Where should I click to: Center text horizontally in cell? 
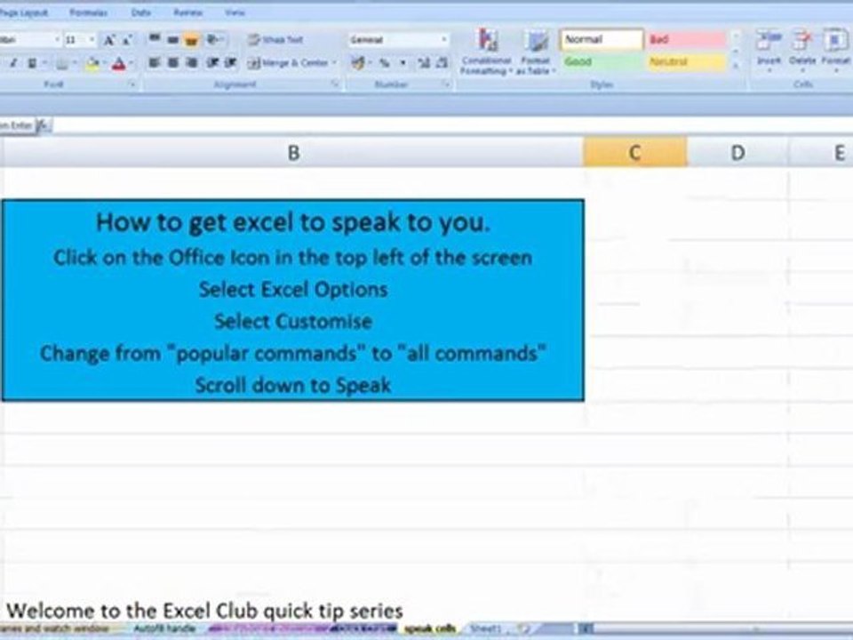(173, 63)
